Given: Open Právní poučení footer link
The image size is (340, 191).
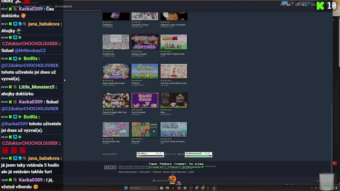Looking at the screenshot, I should (145, 172).
